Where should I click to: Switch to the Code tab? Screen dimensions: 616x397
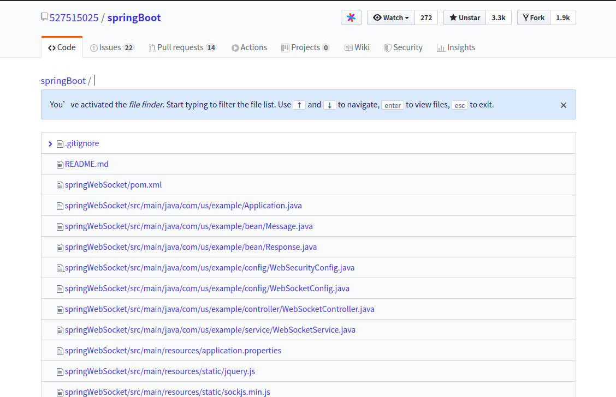(62, 47)
